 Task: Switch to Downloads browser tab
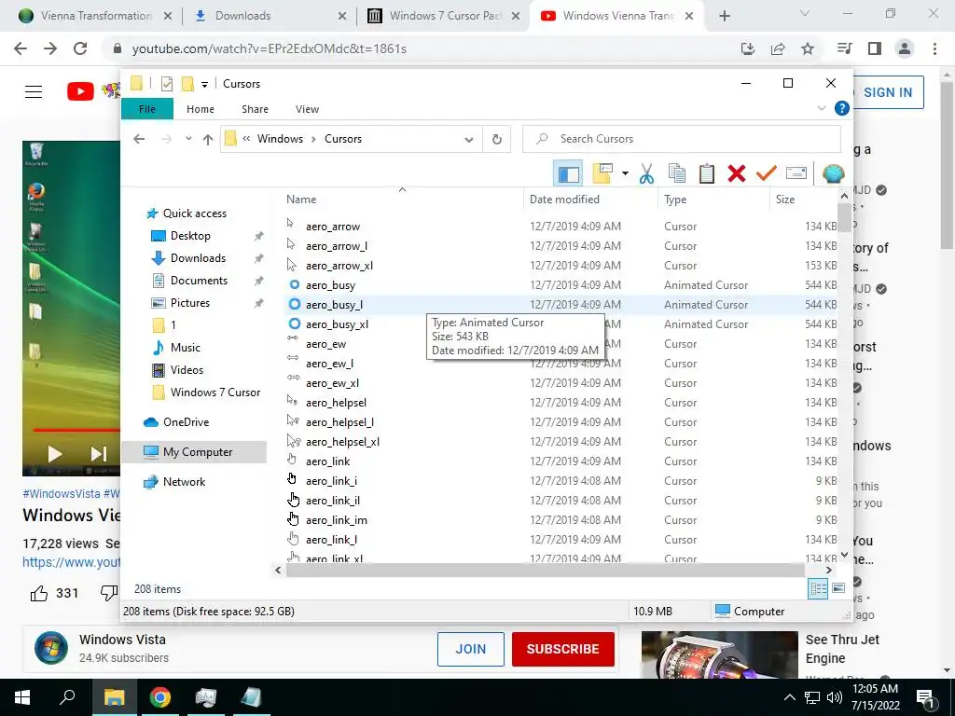click(271, 16)
